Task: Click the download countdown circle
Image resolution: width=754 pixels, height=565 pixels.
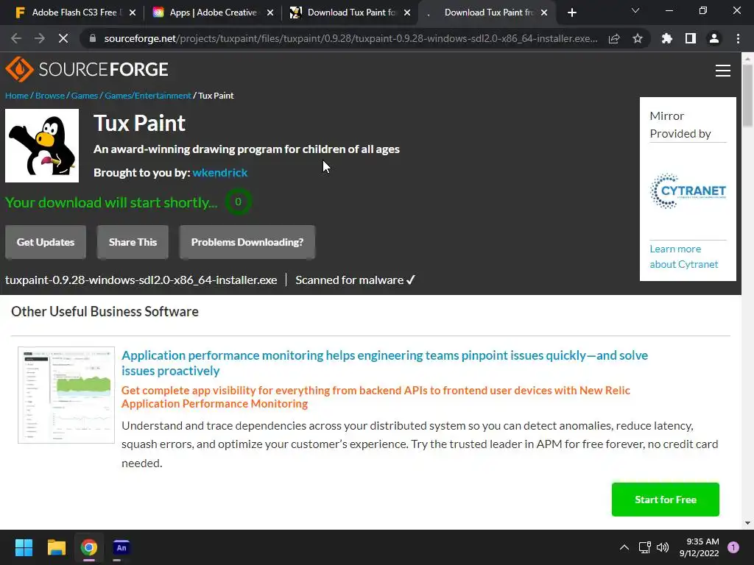Action: pyautogui.click(x=238, y=202)
